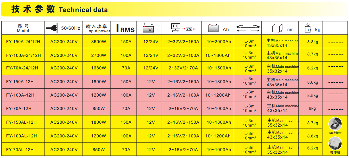The width and height of the screenshot is (349, 158).
Task: Click the PG computer VA icon
Action: click(x=183, y=27)
